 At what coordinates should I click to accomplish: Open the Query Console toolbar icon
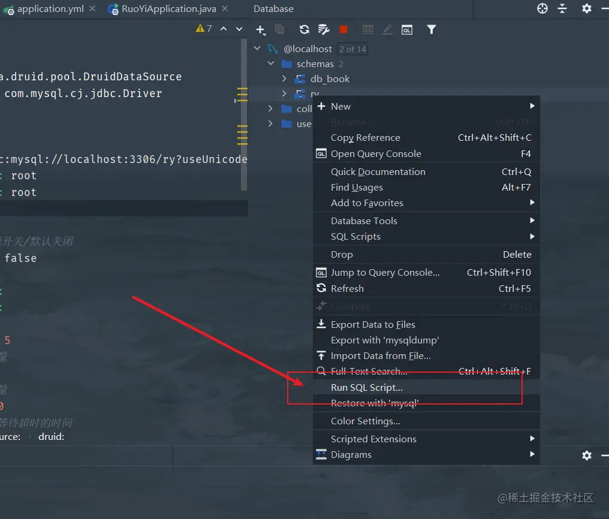(x=406, y=30)
